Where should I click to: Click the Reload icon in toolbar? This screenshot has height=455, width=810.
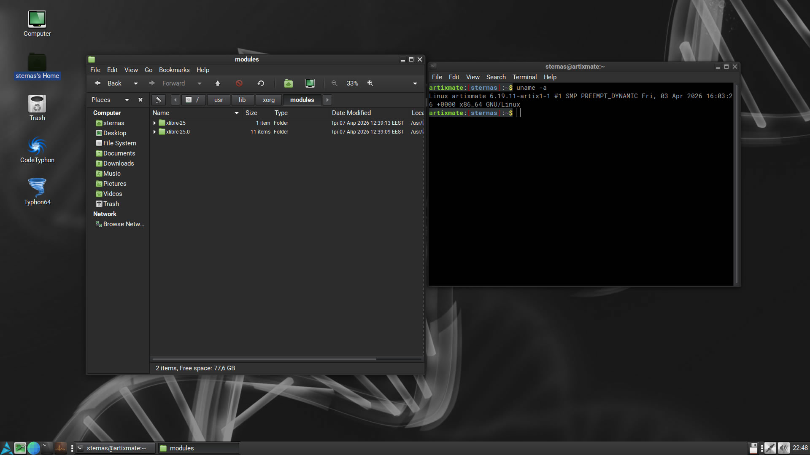pos(261,83)
